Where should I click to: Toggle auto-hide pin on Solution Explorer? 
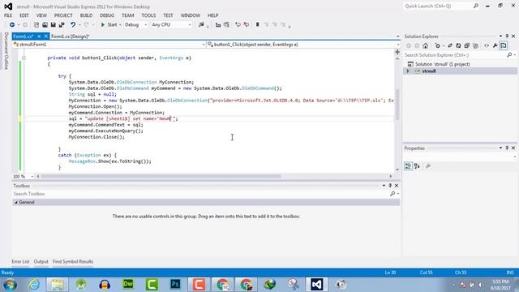tap(507, 36)
